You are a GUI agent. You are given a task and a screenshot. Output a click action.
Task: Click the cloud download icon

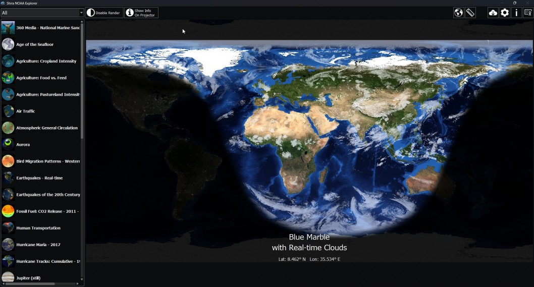[x=493, y=13]
